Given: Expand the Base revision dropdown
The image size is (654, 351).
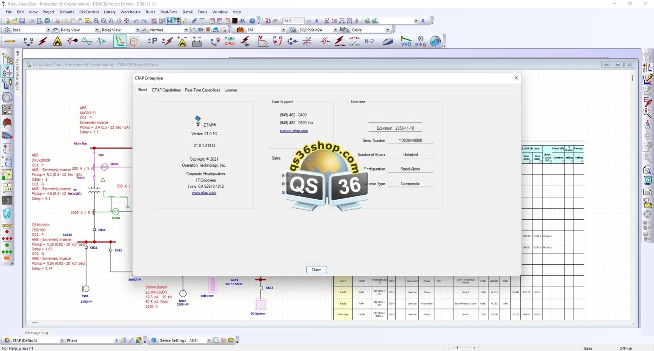Looking at the screenshot, I should [x=48, y=30].
